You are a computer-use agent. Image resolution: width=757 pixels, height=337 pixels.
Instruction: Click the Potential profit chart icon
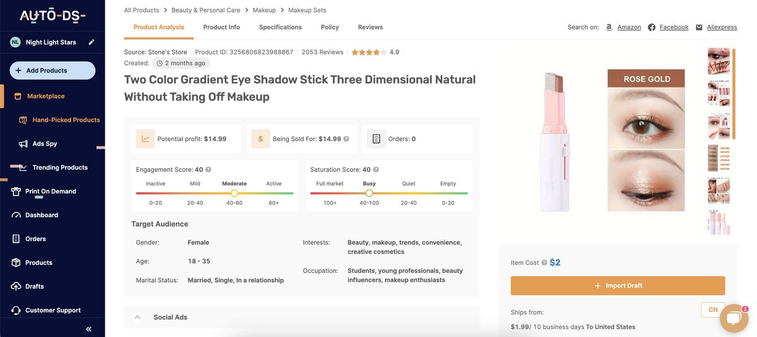(x=146, y=139)
